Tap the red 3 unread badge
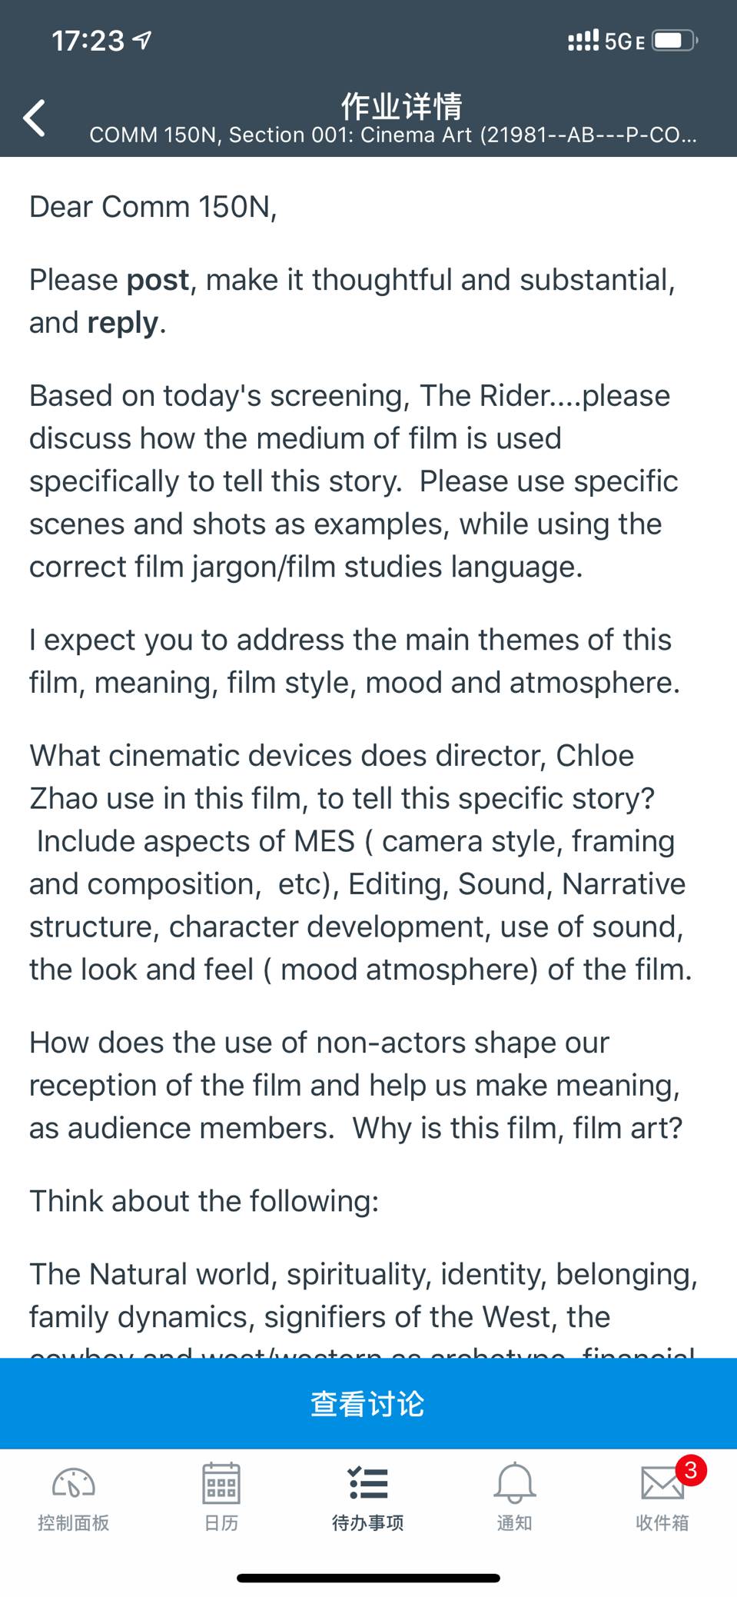Image resolution: width=737 pixels, height=1597 pixels. pos(690,1470)
